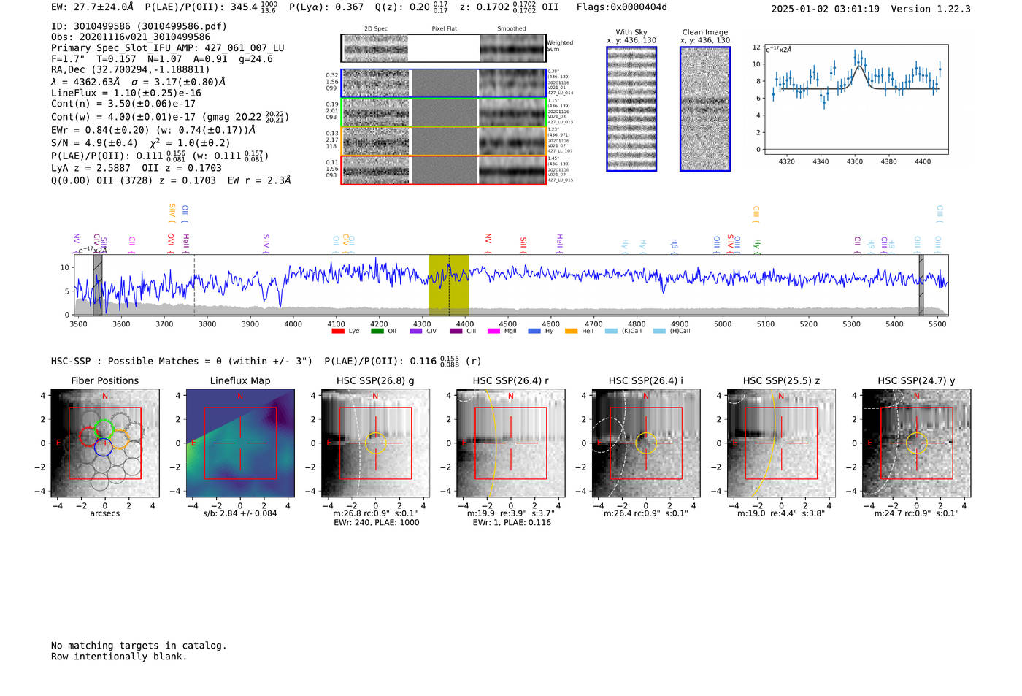Click the light-blue (K)CaII legend swatch
The height and width of the screenshot is (696, 1022).
point(612,331)
